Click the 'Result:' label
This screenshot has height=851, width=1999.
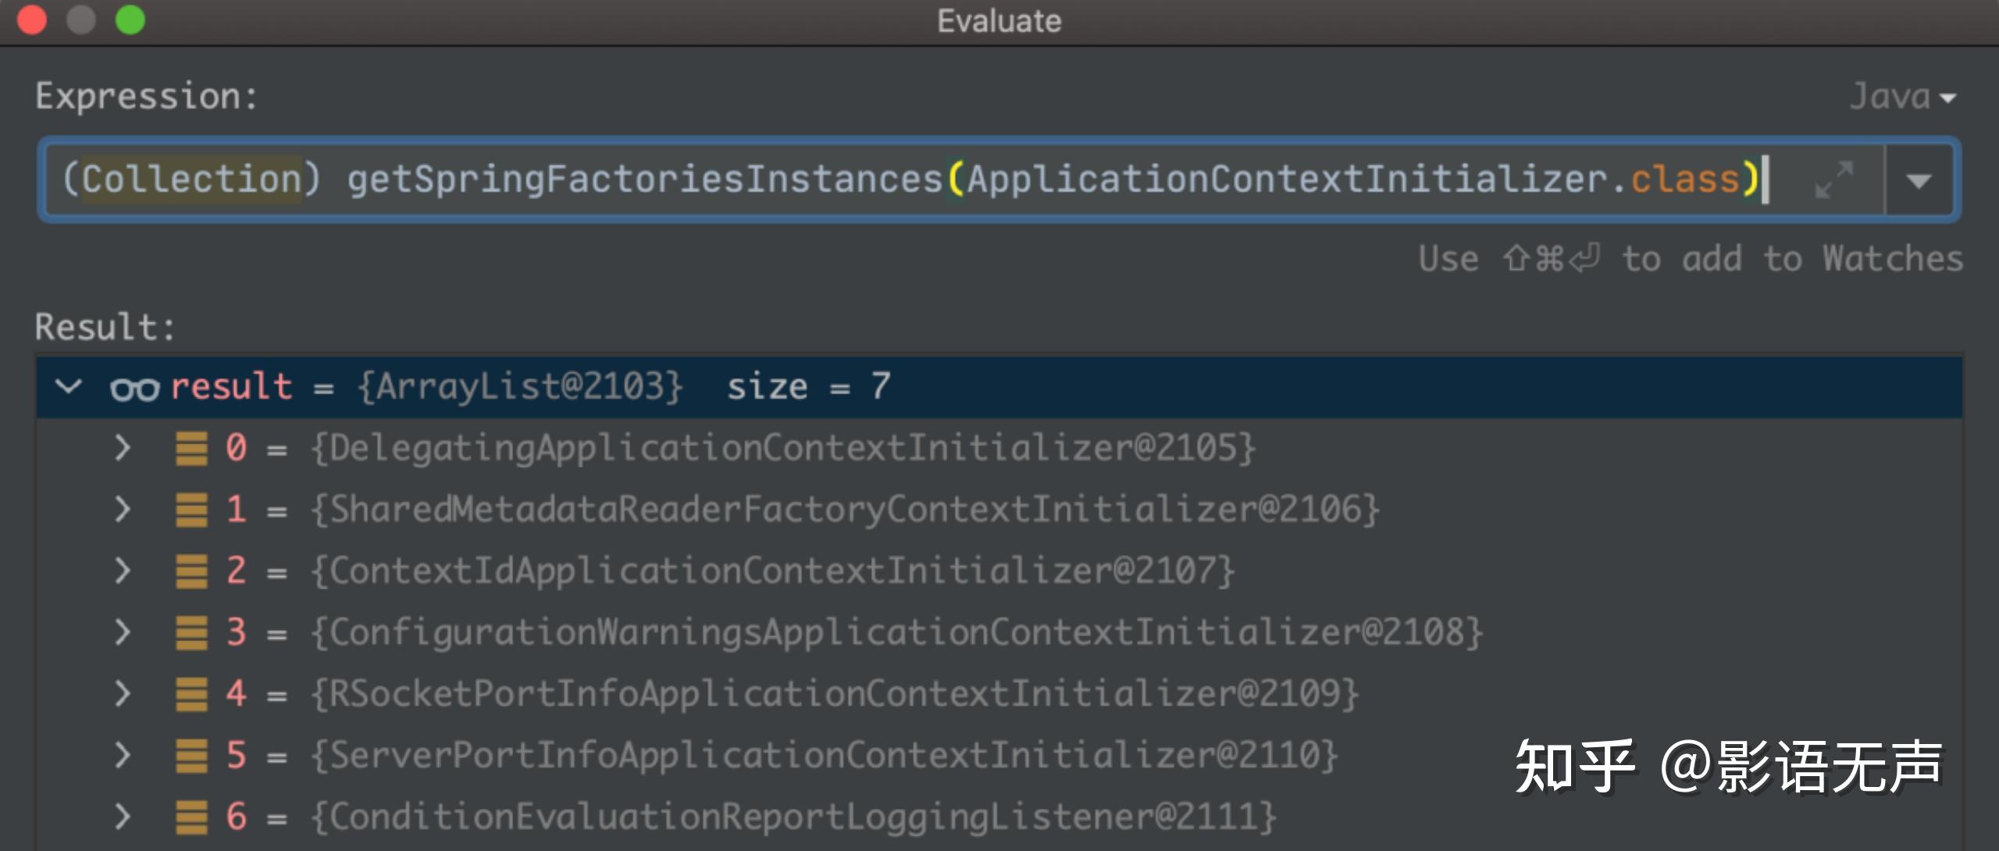[x=105, y=327]
